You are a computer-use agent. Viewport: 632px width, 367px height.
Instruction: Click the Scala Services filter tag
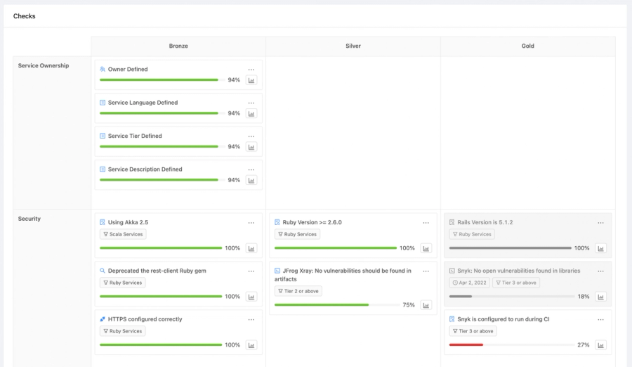pos(123,234)
